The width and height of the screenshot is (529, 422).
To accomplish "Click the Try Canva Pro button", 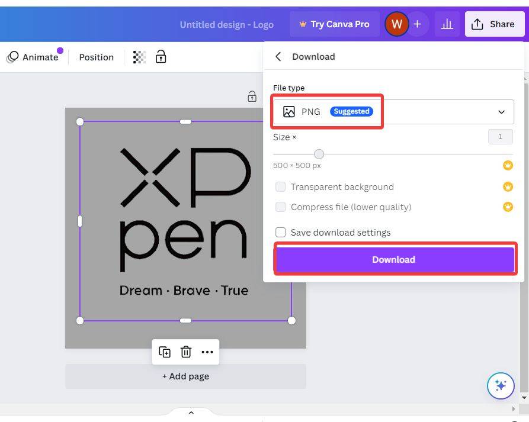I will (334, 24).
